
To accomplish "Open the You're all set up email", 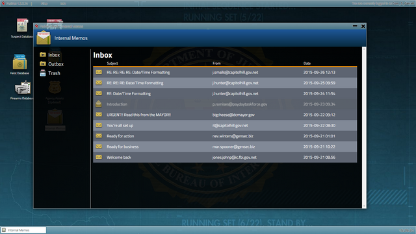I will [120, 125].
